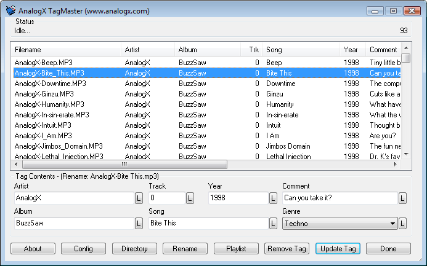This screenshot has width=427, height=266.
Task: Click the song cell 'Beep'
Action: (274, 63)
